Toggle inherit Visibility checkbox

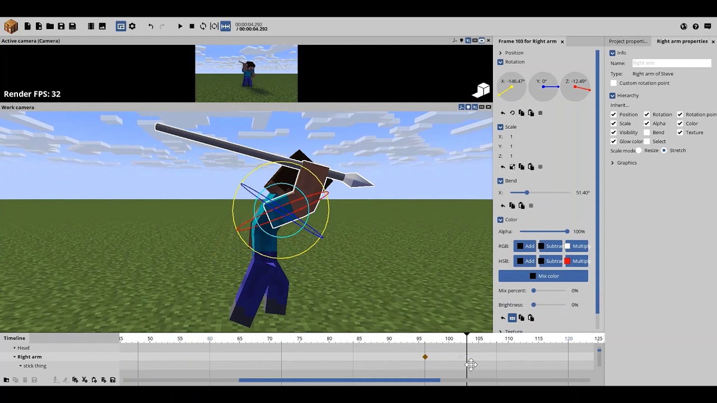(x=613, y=133)
